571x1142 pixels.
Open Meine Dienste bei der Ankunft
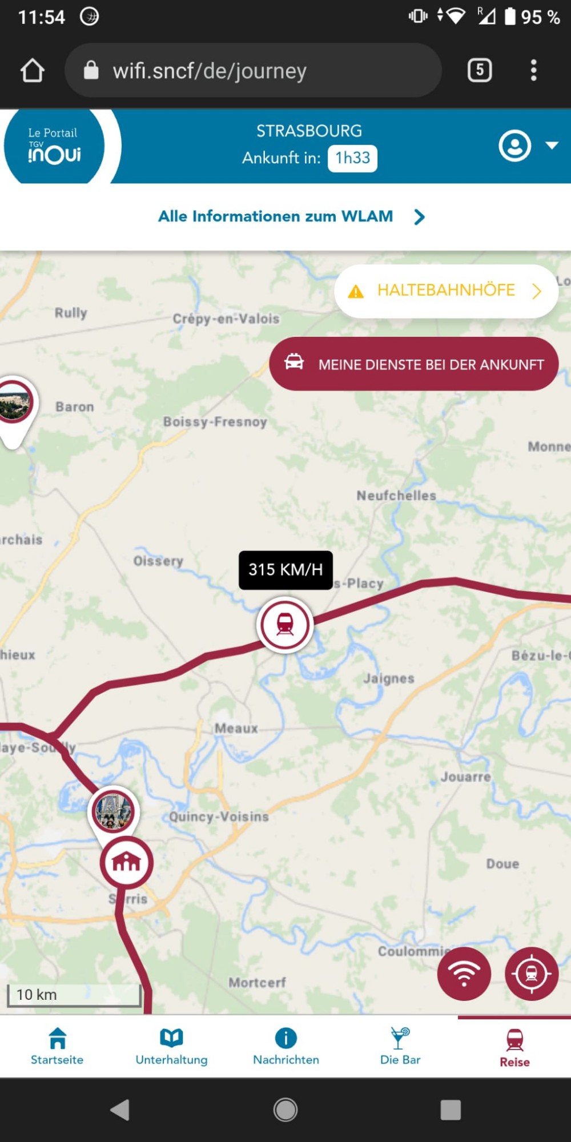tap(414, 364)
